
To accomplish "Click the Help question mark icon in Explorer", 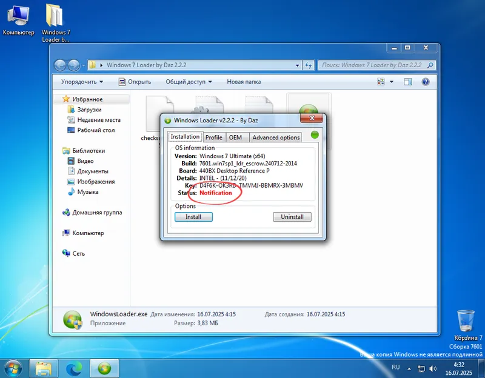I will [x=426, y=81].
